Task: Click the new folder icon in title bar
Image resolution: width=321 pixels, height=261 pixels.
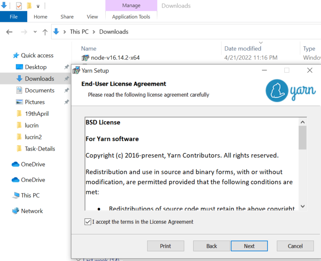Action: tap(29, 5)
